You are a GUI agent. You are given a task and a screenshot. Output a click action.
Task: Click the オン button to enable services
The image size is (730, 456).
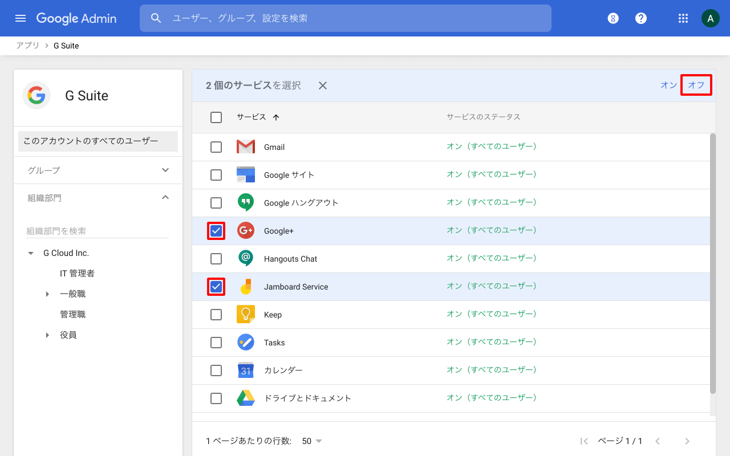668,85
